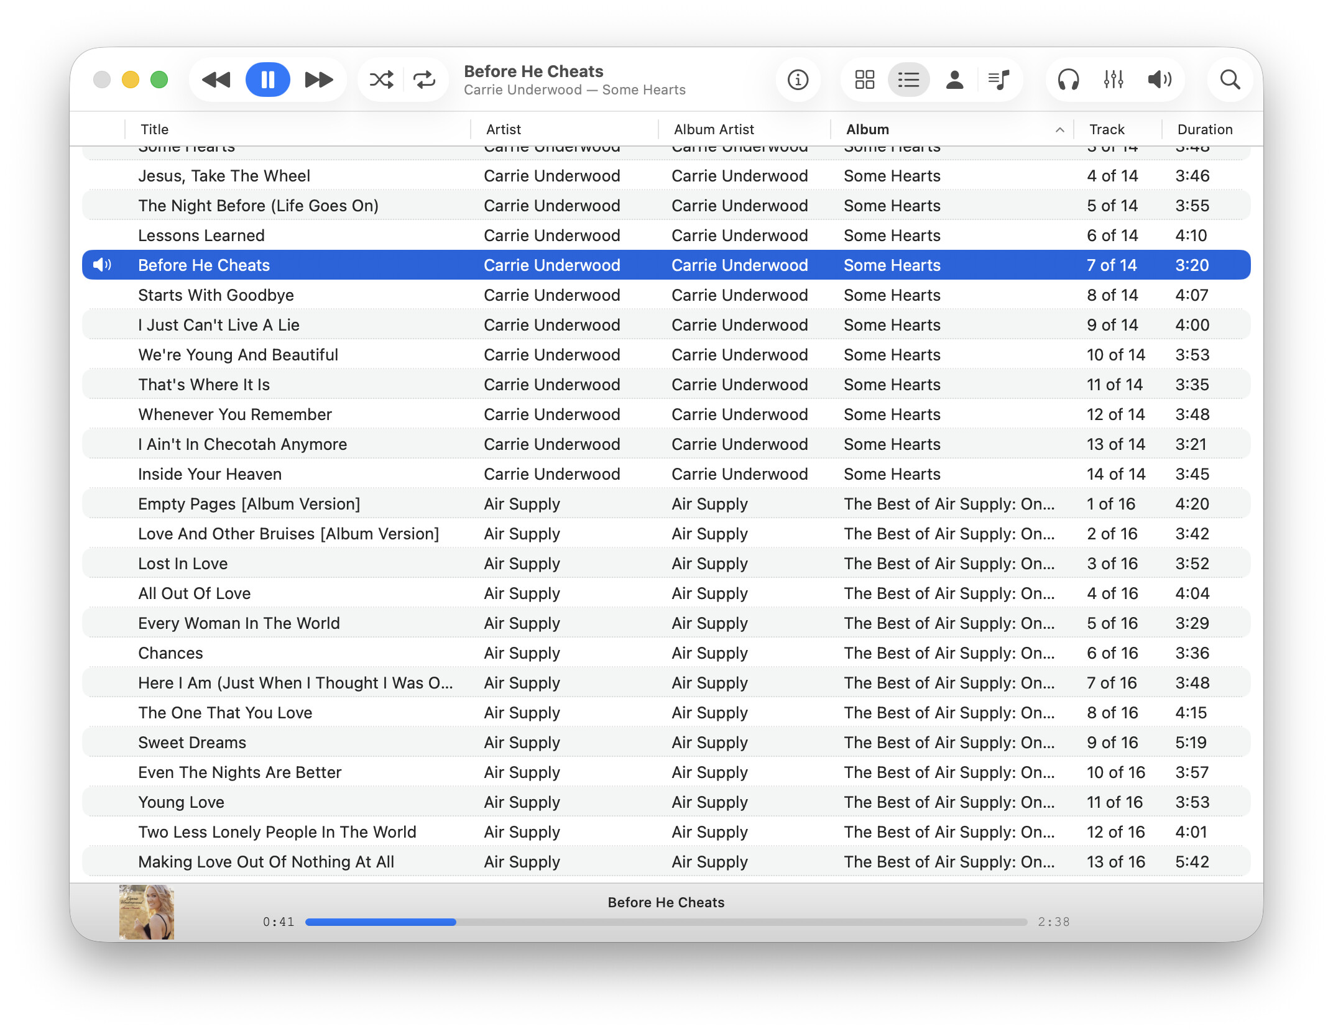Sort tracks by Duration column
The width and height of the screenshot is (1333, 1034).
pos(1204,129)
